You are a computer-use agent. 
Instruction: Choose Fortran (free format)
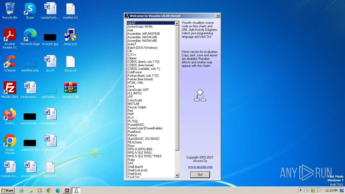(x=151, y=79)
